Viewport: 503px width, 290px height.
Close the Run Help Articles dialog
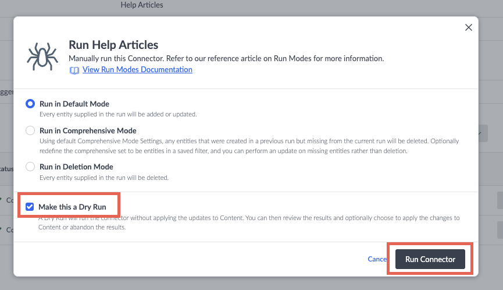[468, 27]
